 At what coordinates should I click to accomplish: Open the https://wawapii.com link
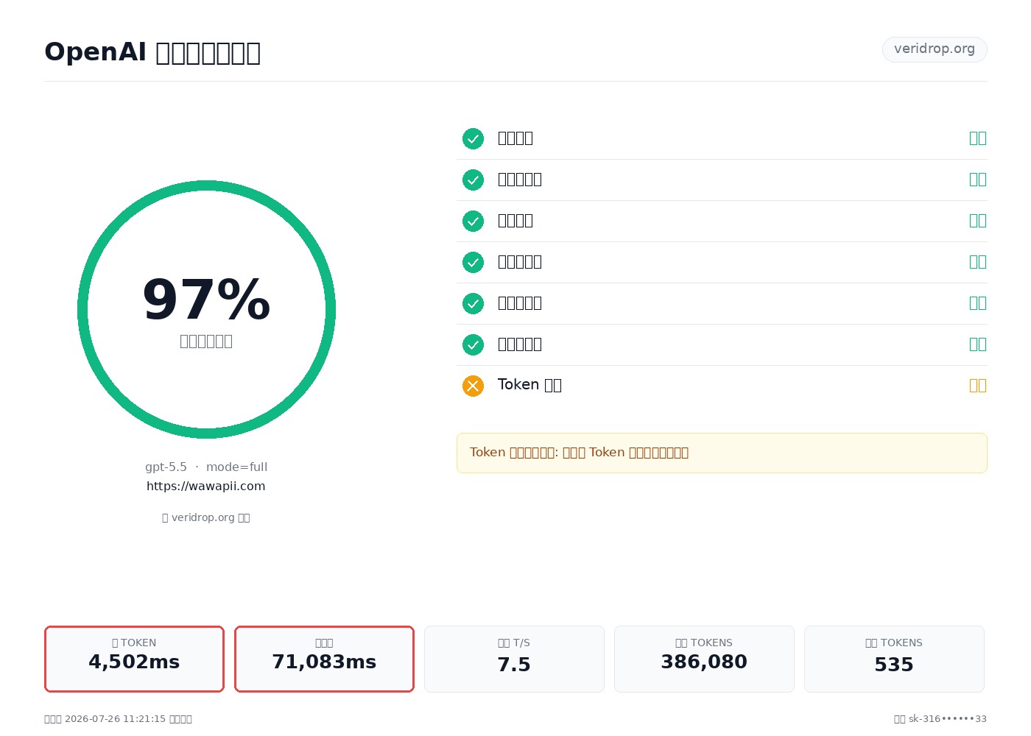tap(206, 486)
